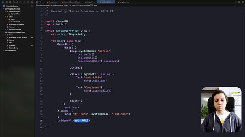Image resolution: width=245 pixels, height=137 pixels.
Task: Switch to the WidgetView tab
Action: [90, 2]
